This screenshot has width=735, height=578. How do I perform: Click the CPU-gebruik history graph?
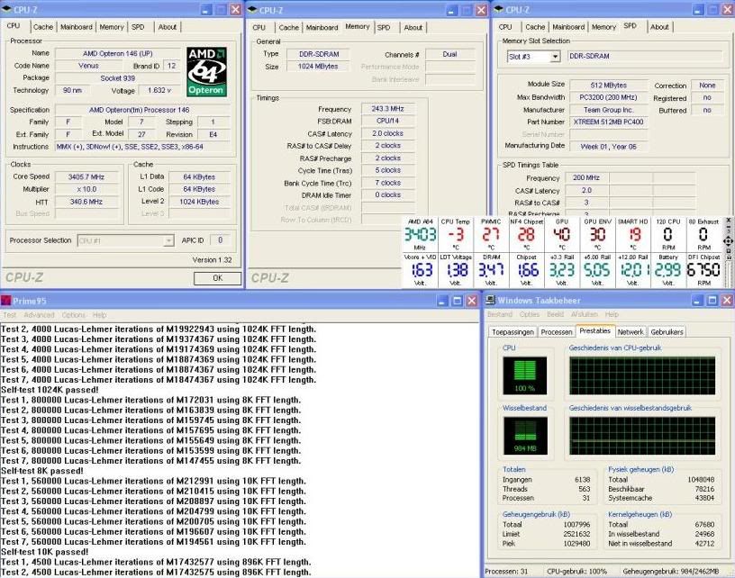[x=642, y=375]
